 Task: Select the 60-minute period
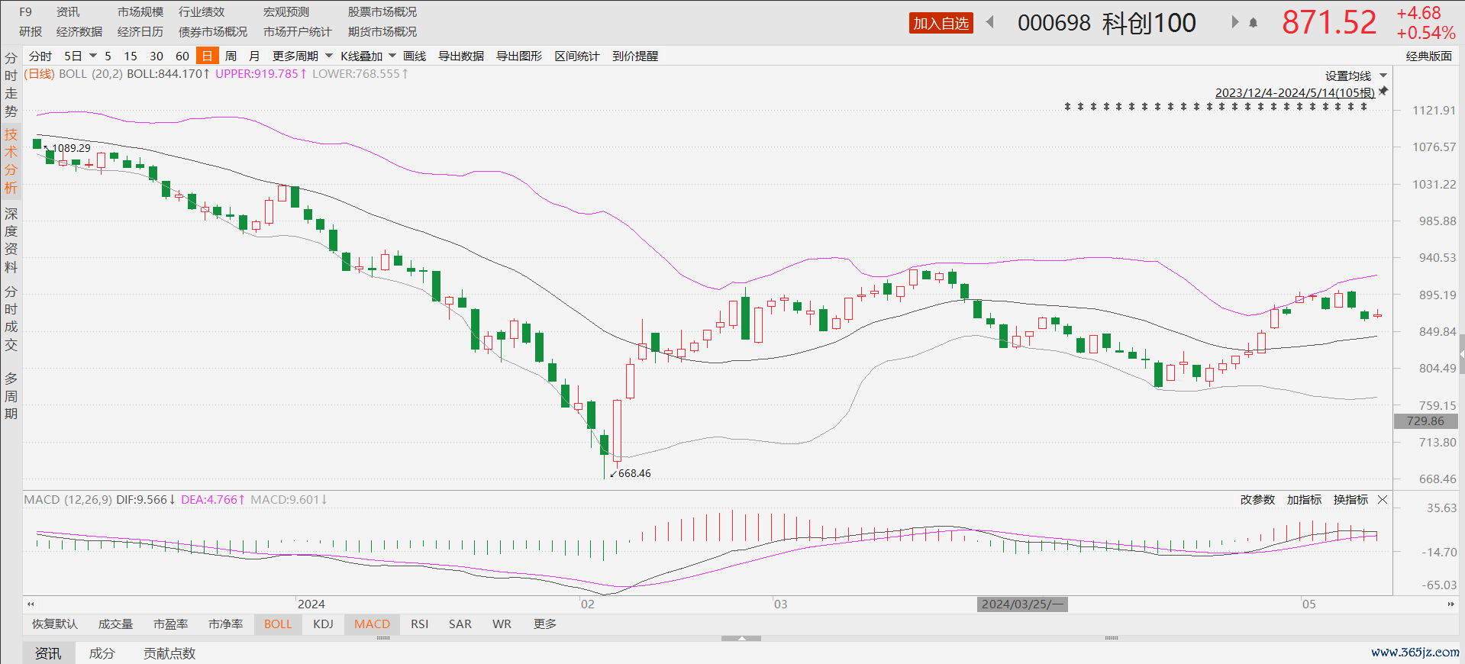[x=182, y=56]
